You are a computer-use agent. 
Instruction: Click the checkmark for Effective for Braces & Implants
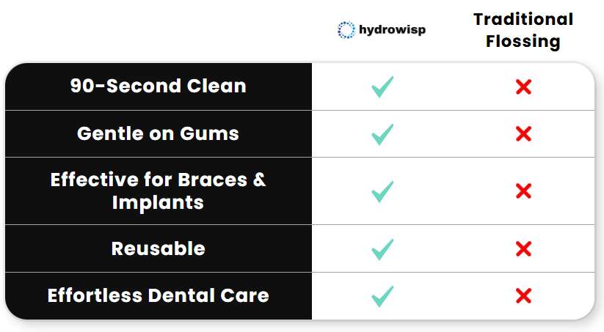382,191
